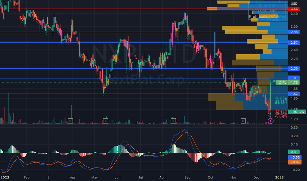Click the blue 1.57 price label
307x181 pixels.
pyautogui.click(x=294, y=94)
